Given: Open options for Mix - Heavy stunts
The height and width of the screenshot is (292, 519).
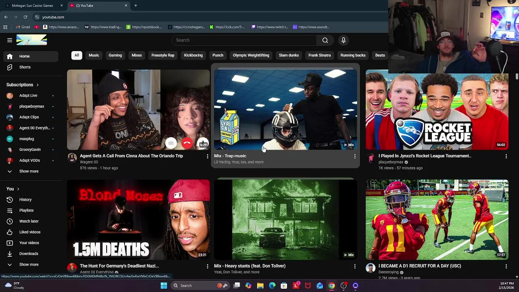Looking at the screenshot, I should [x=355, y=266].
